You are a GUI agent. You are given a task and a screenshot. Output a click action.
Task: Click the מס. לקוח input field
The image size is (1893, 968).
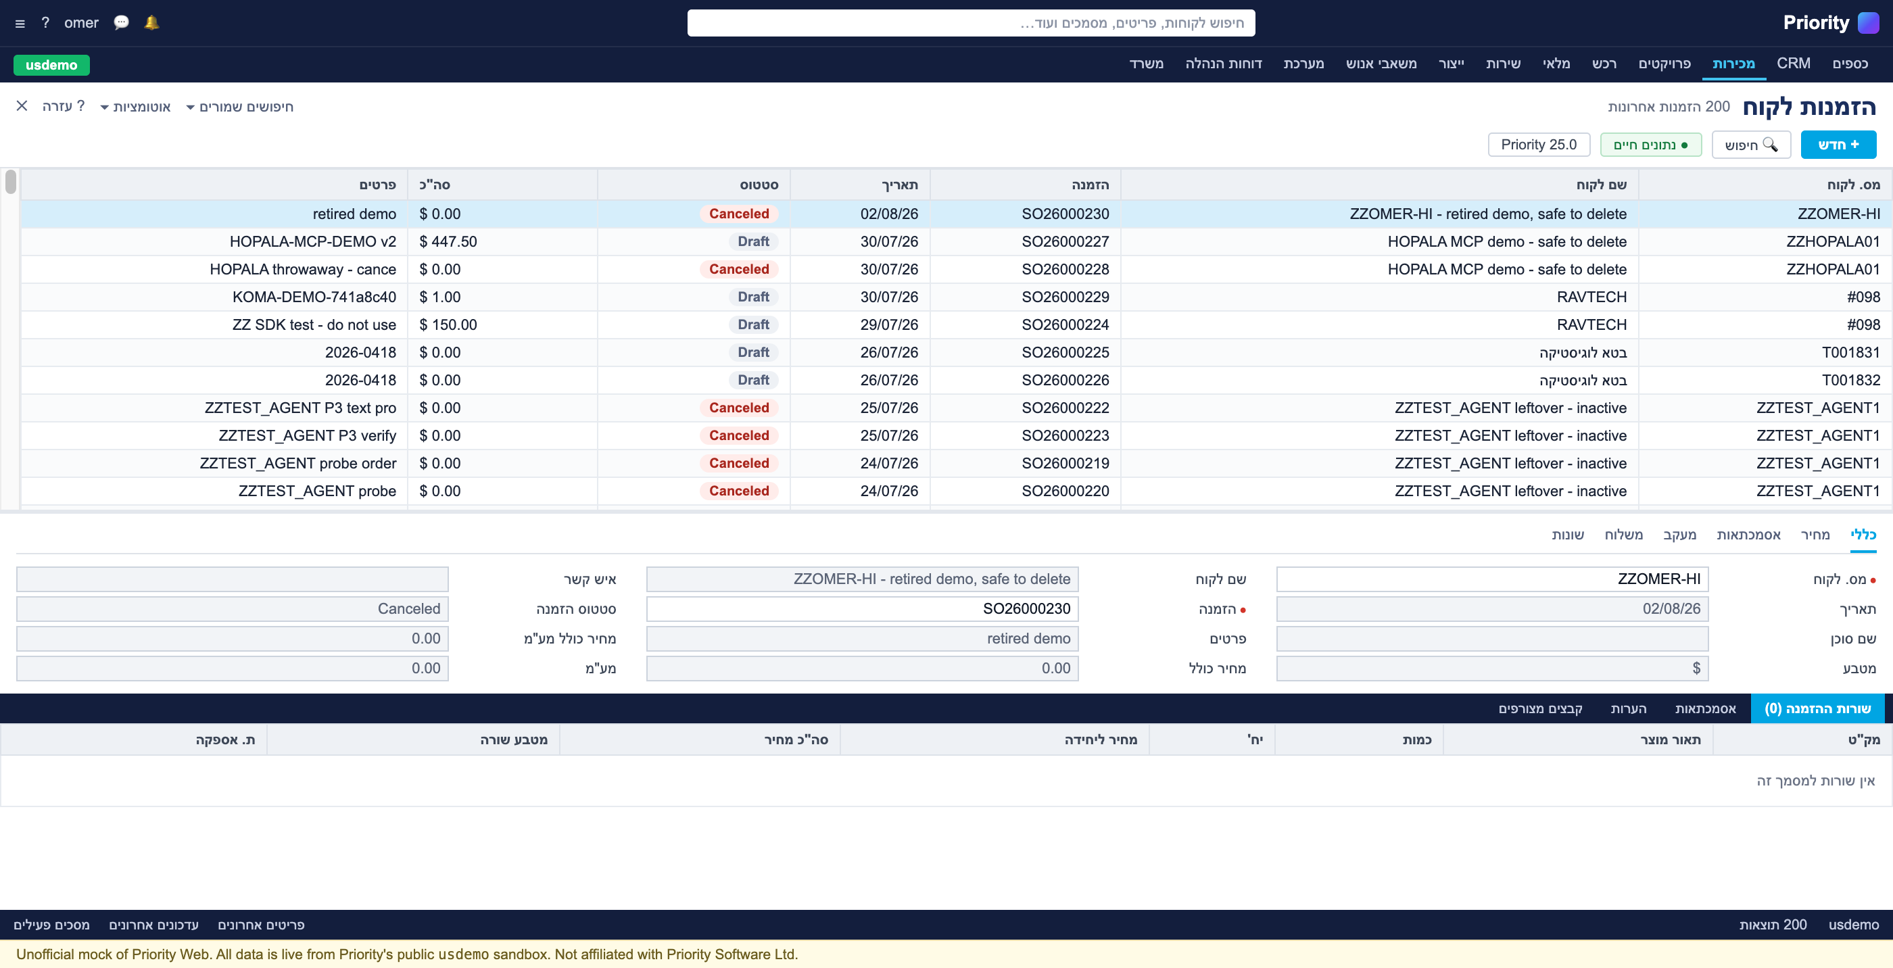pos(1492,579)
